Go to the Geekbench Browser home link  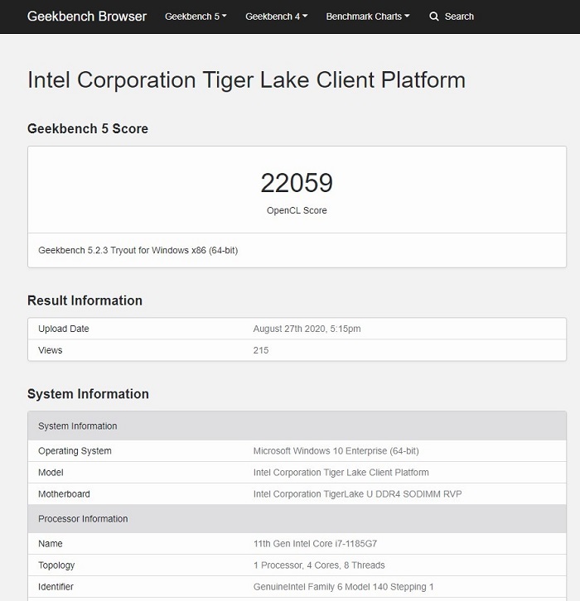87,17
